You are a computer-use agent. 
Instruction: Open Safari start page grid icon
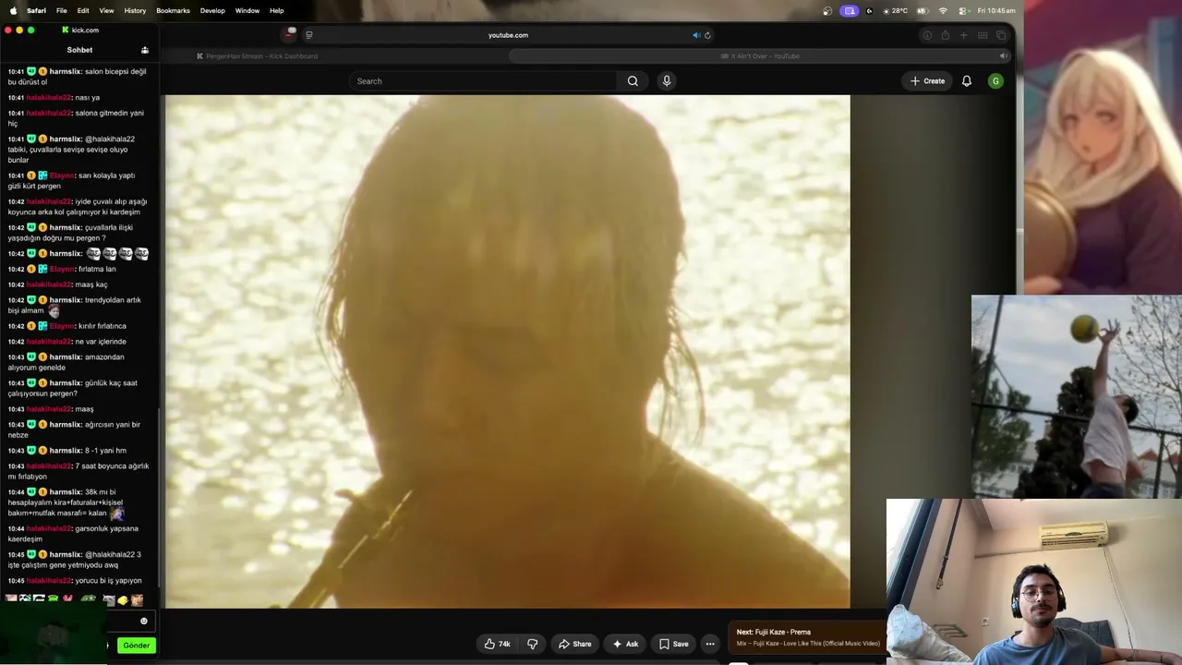[x=981, y=35]
